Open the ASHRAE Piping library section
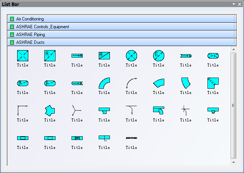The image size is (244, 173). coord(31,35)
